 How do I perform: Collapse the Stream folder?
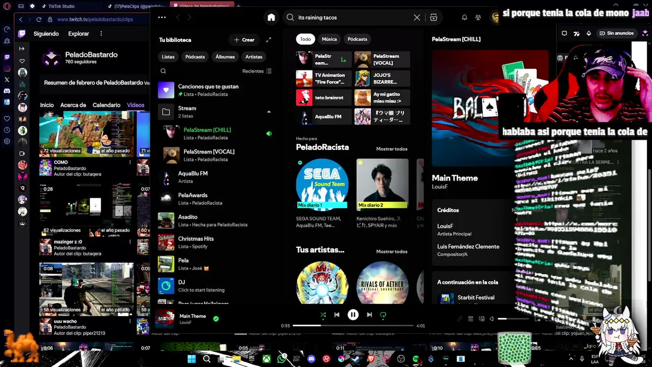269,112
